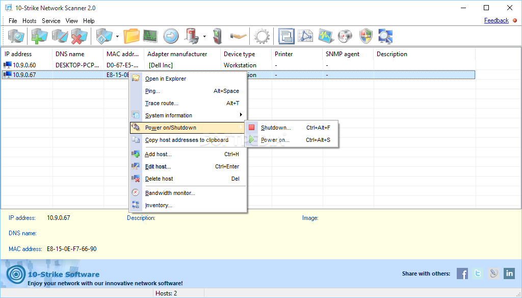
Task: Choose Delete host from context menu
Action: click(188, 179)
